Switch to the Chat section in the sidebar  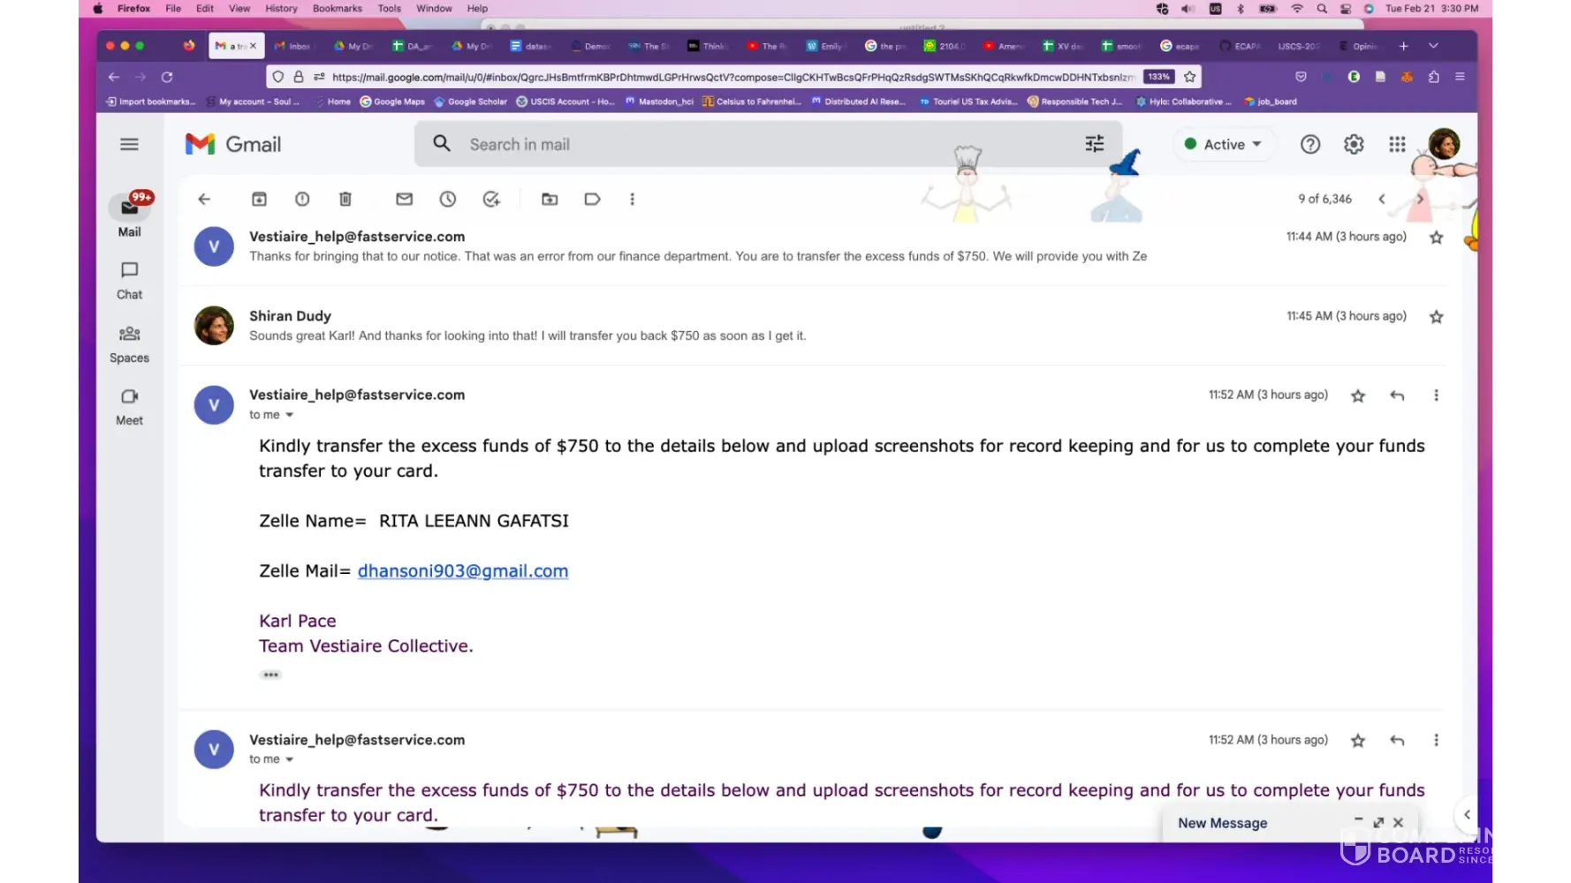coord(129,279)
